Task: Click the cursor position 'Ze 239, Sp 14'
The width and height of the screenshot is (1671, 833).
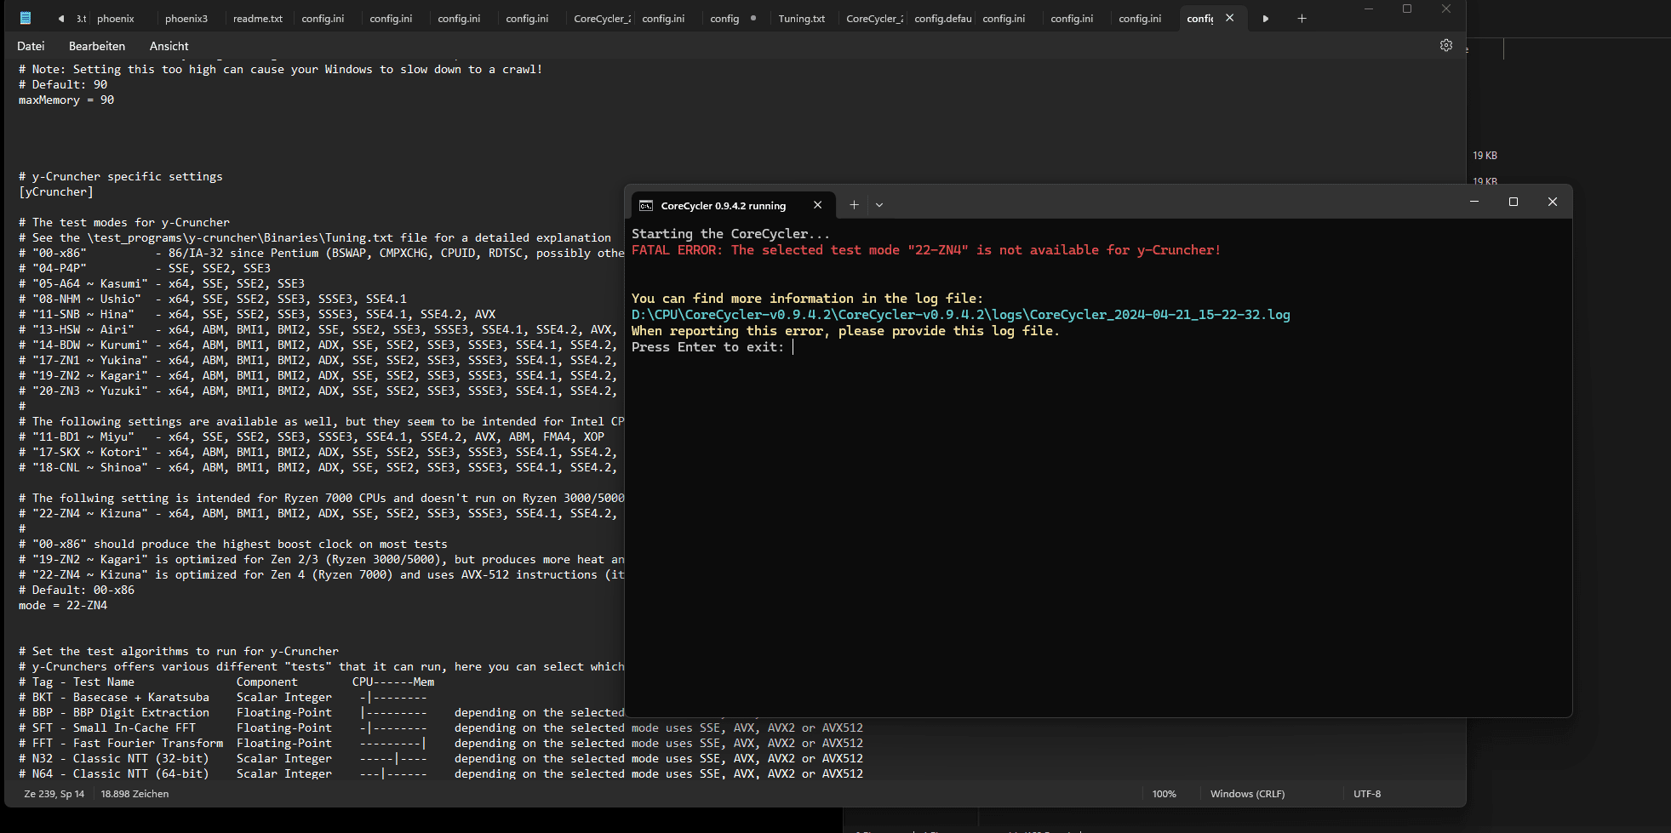Action: tap(54, 794)
